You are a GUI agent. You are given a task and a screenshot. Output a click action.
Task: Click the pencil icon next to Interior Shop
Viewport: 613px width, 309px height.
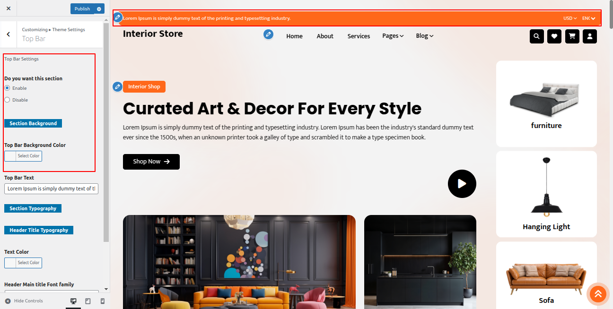click(x=117, y=87)
